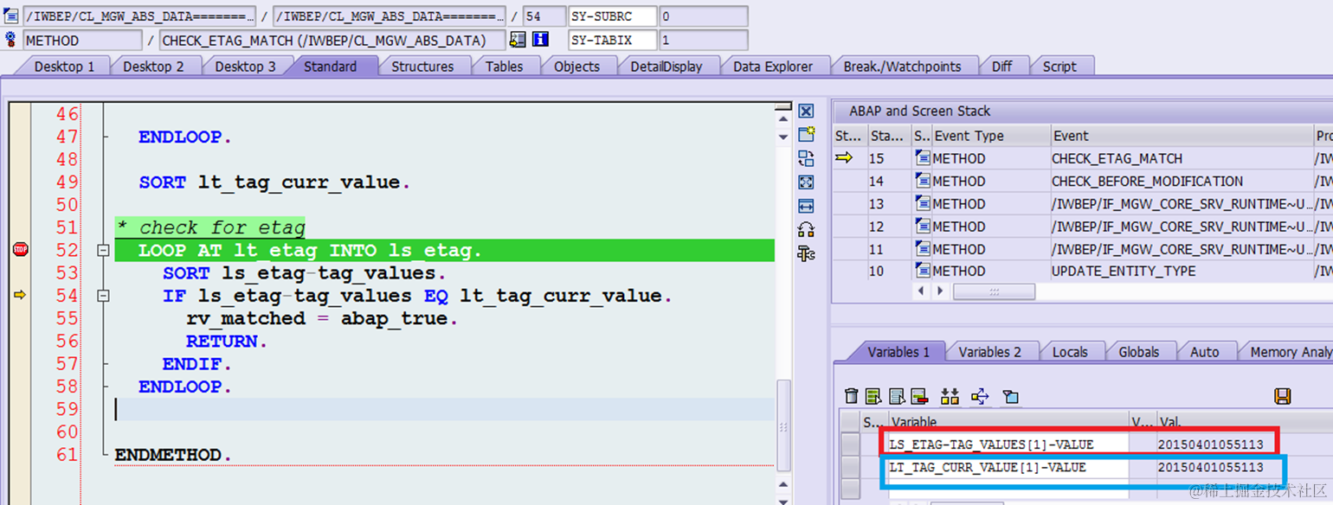Click the services of the tool icon

806,229
